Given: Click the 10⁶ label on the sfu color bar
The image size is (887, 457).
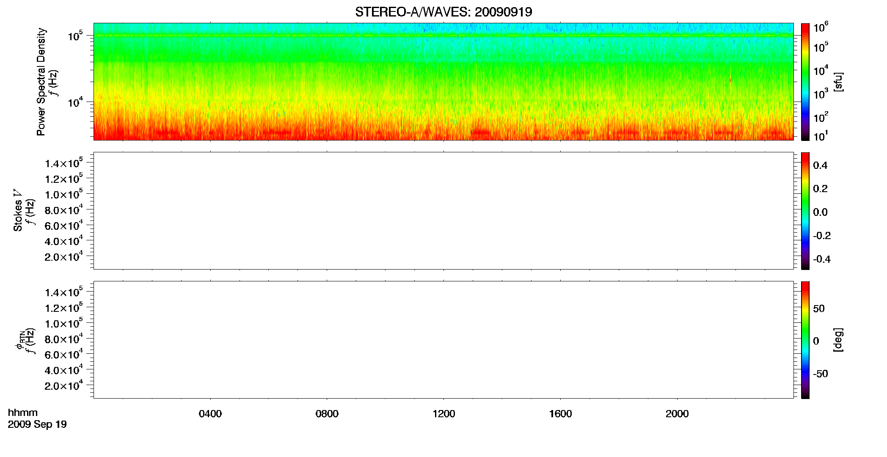Looking at the screenshot, I should [821, 27].
